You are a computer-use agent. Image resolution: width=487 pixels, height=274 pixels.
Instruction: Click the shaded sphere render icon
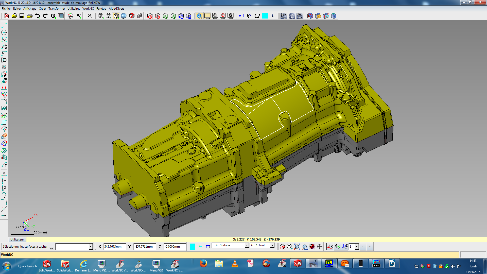(124, 16)
